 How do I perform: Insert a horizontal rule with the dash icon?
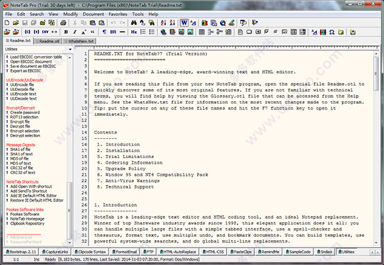coord(122,32)
